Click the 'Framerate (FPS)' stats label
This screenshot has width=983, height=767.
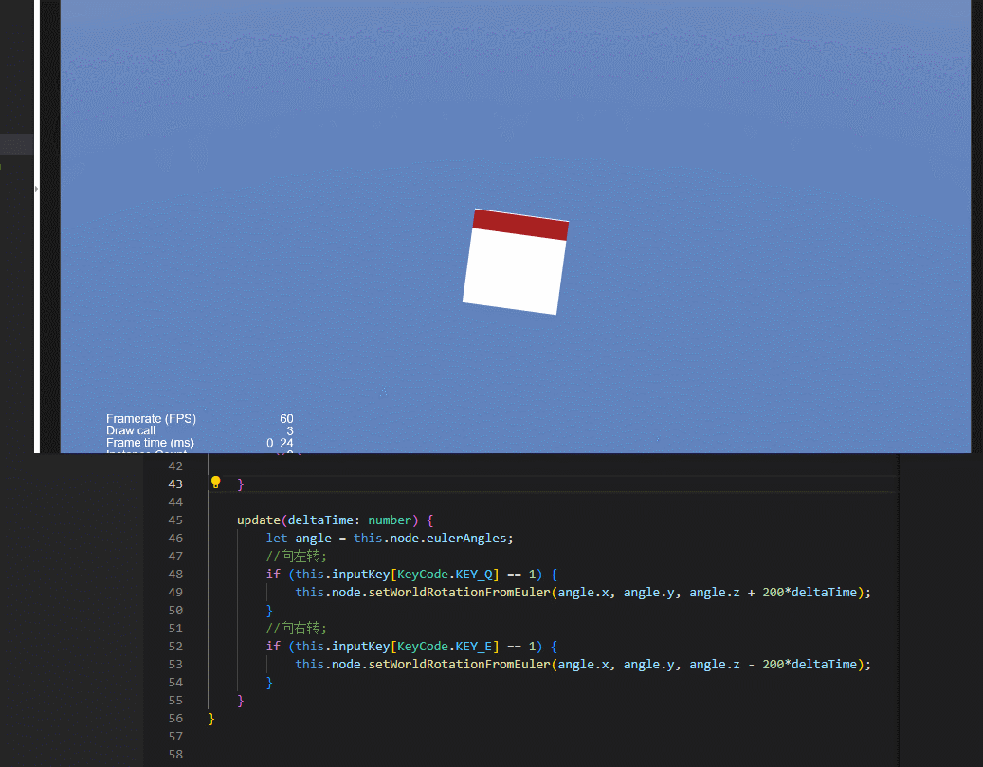[x=151, y=418]
